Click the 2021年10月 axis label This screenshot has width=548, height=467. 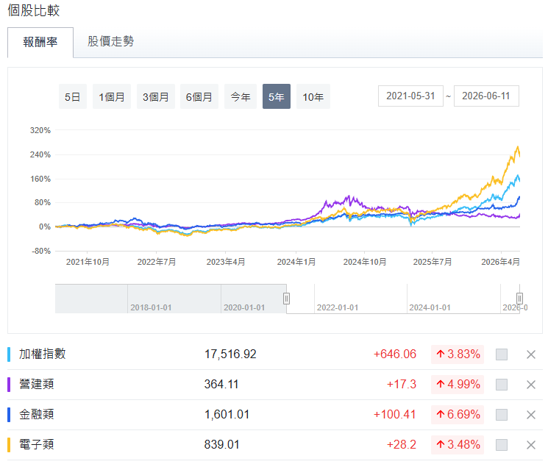[x=88, y=262]
